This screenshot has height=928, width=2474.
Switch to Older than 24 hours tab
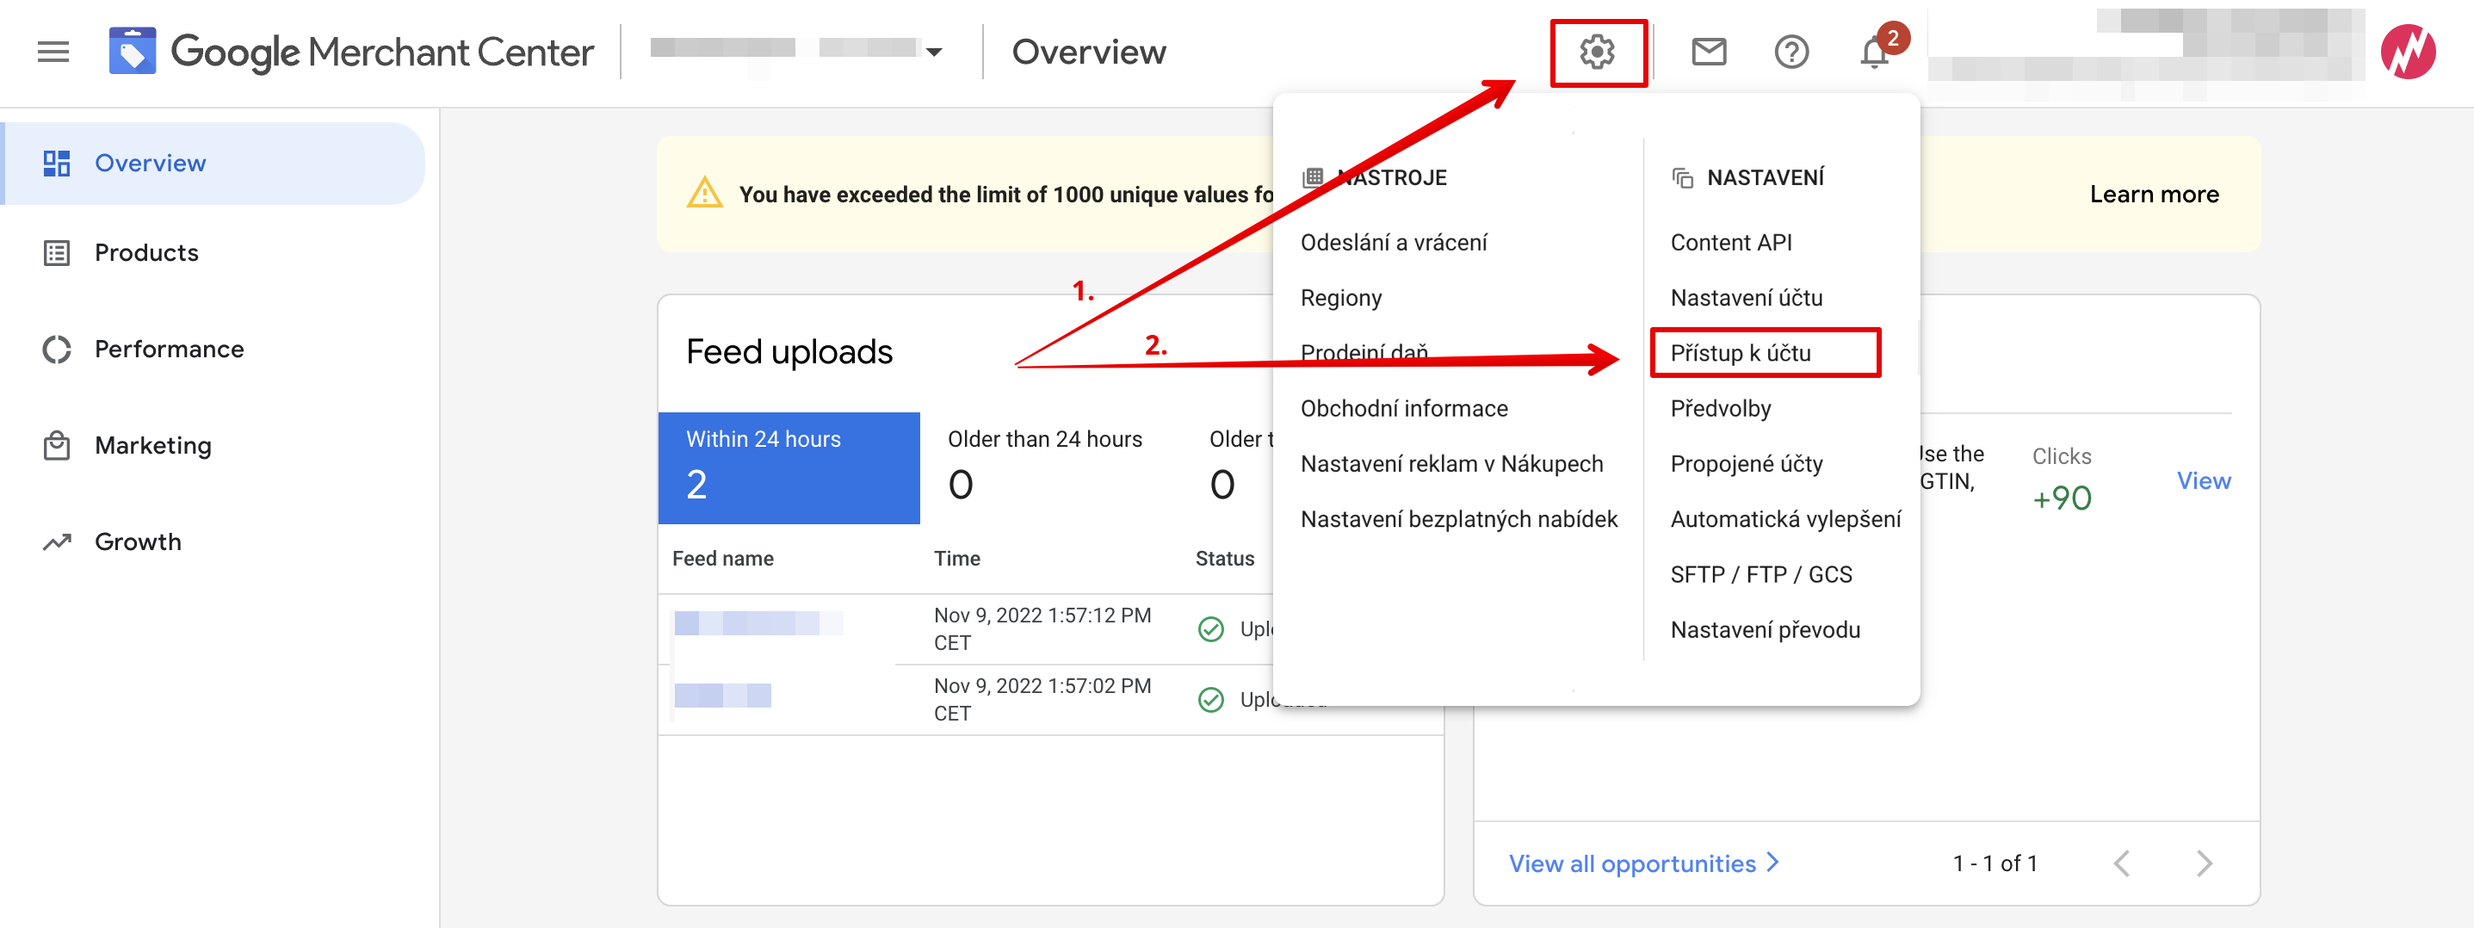[x=1045, y=467]
